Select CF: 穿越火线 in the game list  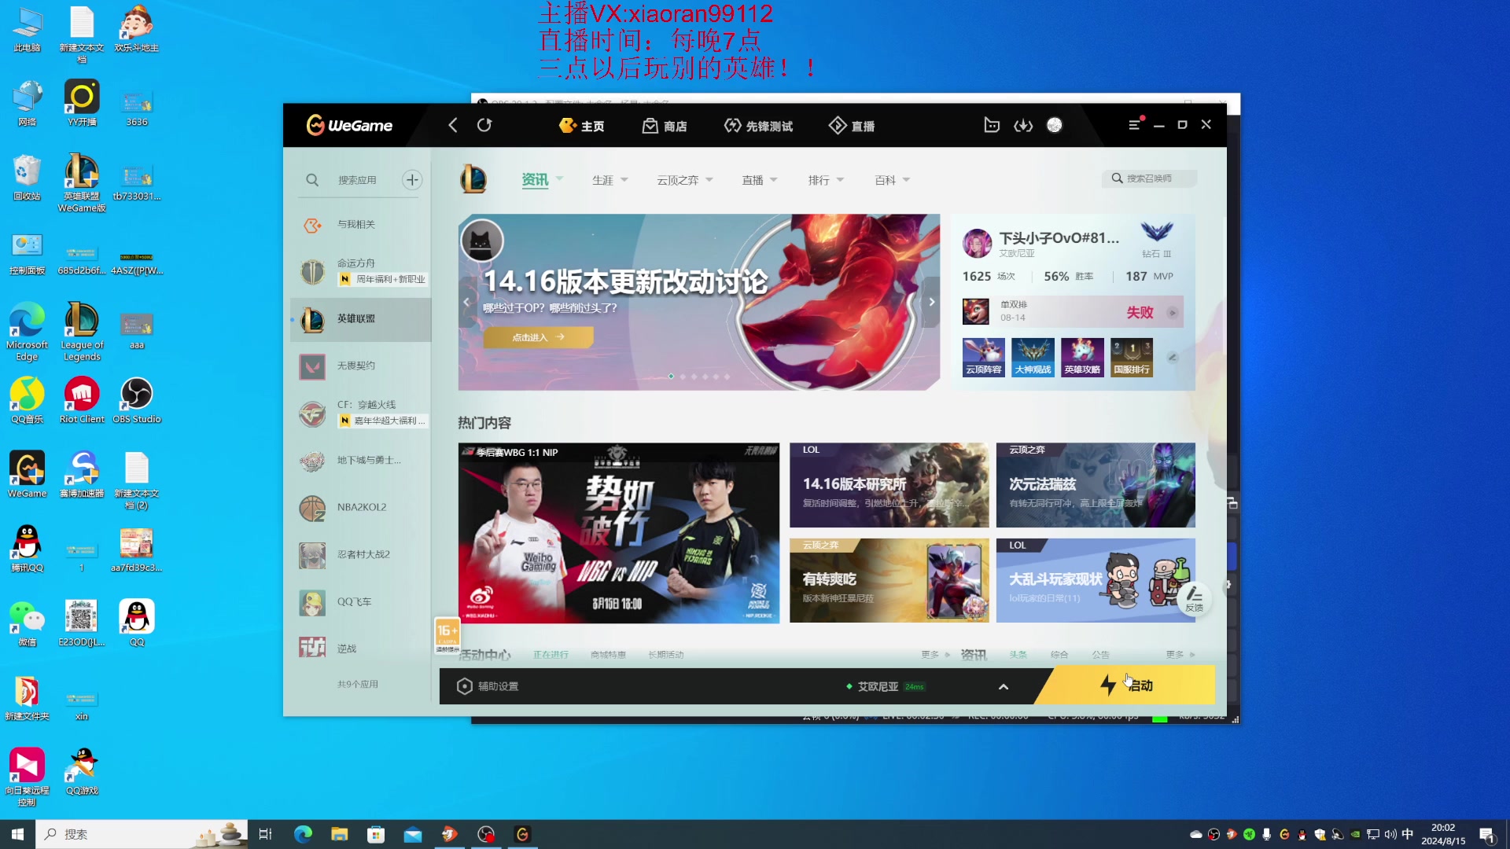click(x=360, y=413)
